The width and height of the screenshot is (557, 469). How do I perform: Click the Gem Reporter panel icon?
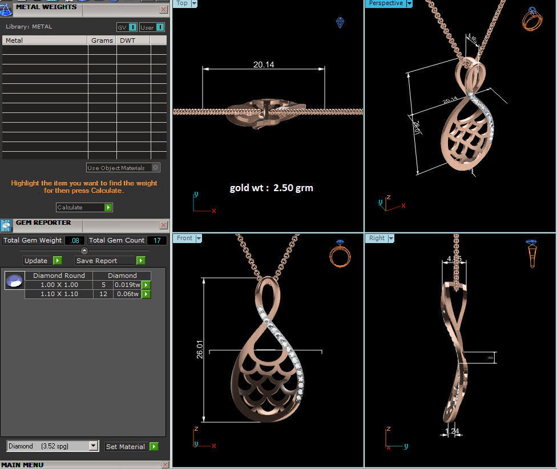[x=5, y=226]
